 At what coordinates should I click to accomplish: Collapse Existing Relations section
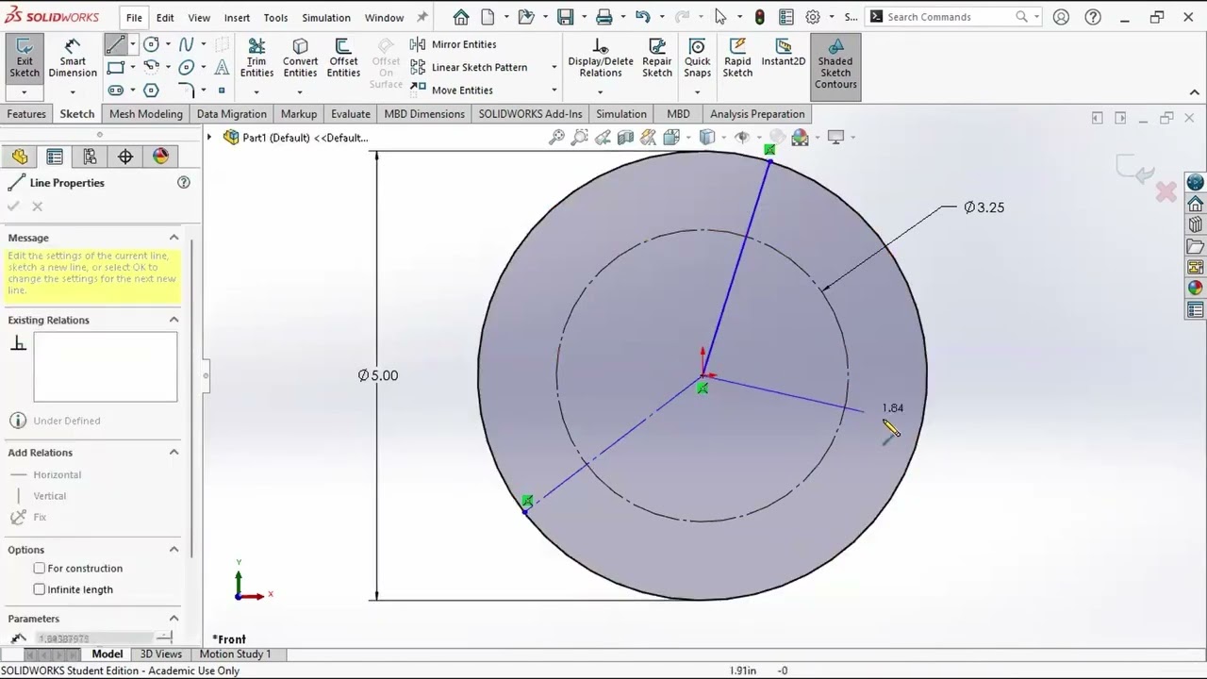(x=174, y=320)
